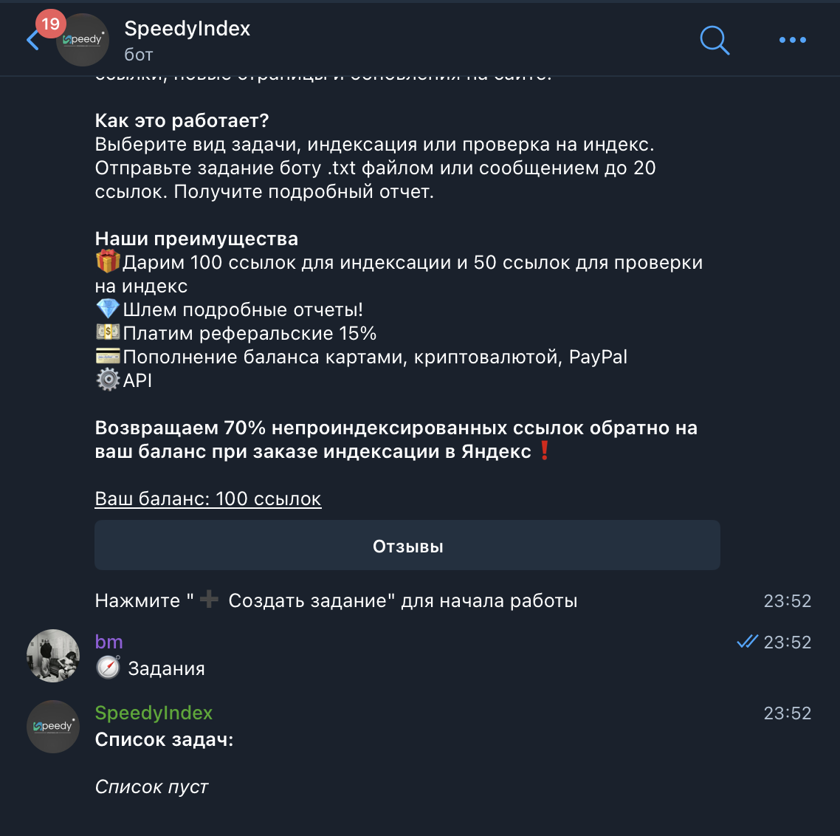Viewport: 840px width, 836px height.
Task: Click the double-check read receipt icon
Action: coord(747,642)
